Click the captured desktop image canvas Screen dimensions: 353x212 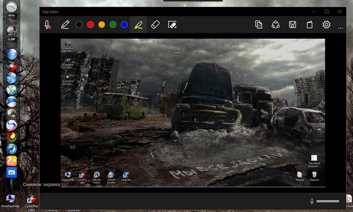point(193,113)
